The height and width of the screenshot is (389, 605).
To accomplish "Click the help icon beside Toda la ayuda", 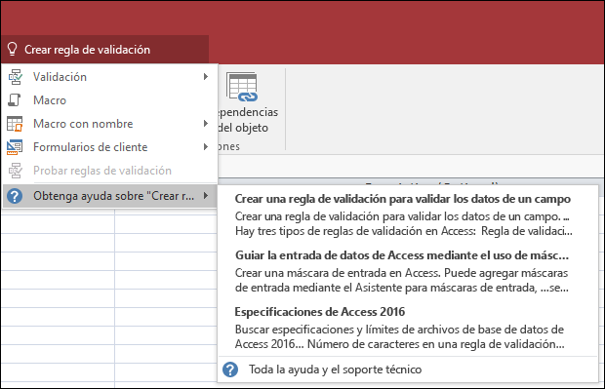I will [230, 370].
